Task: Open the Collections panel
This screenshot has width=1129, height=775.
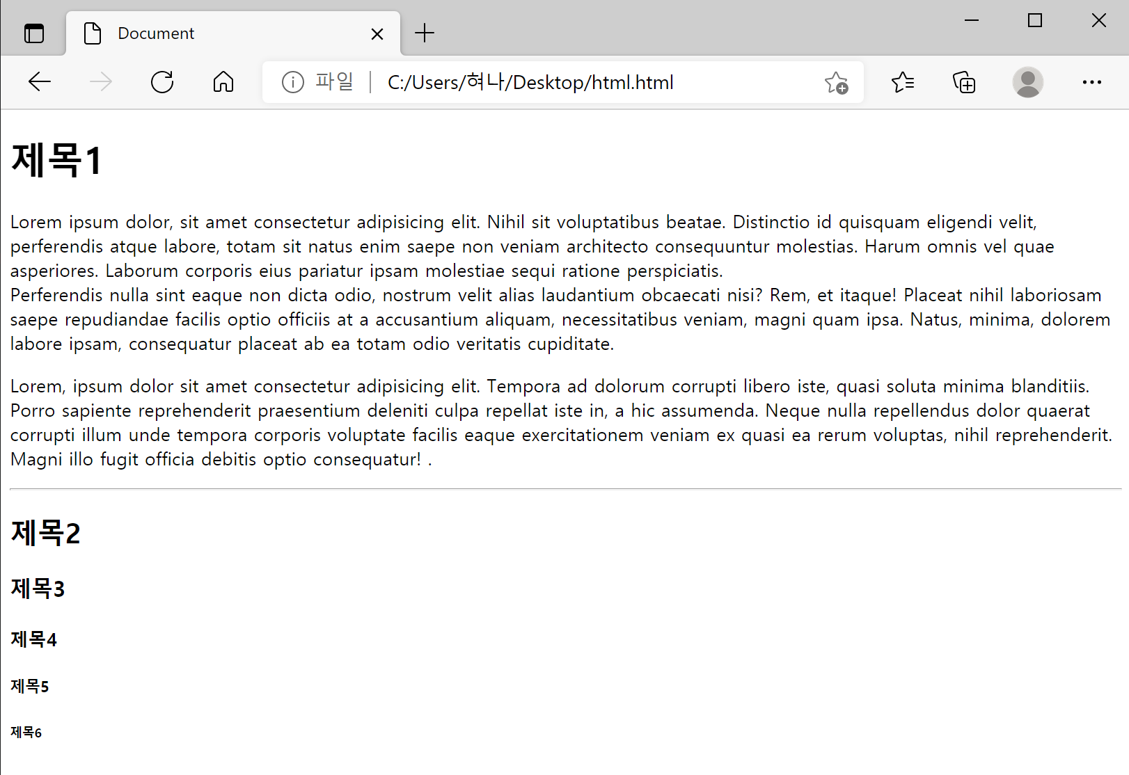Action: coord(964,82)
